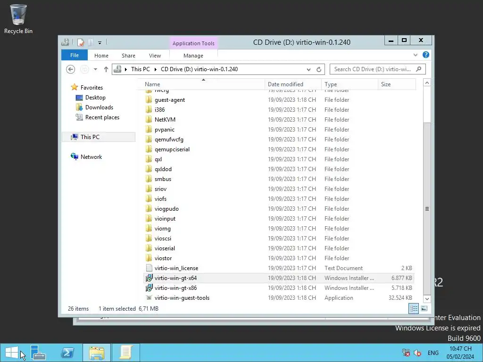
Task: Go back with the Back arrow button
Action: 71,69
